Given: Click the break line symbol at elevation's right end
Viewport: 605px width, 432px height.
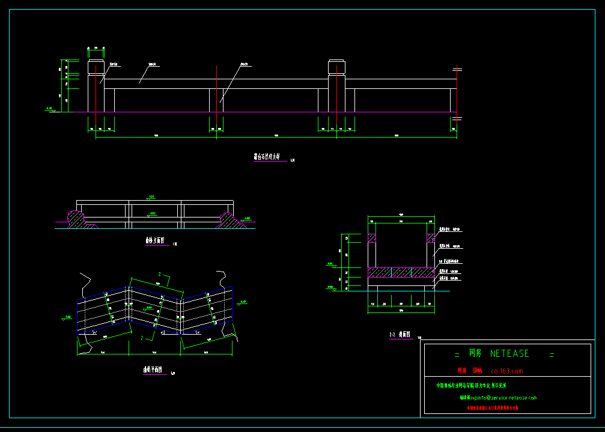Looking at the screenshot, I should (457, 70).
